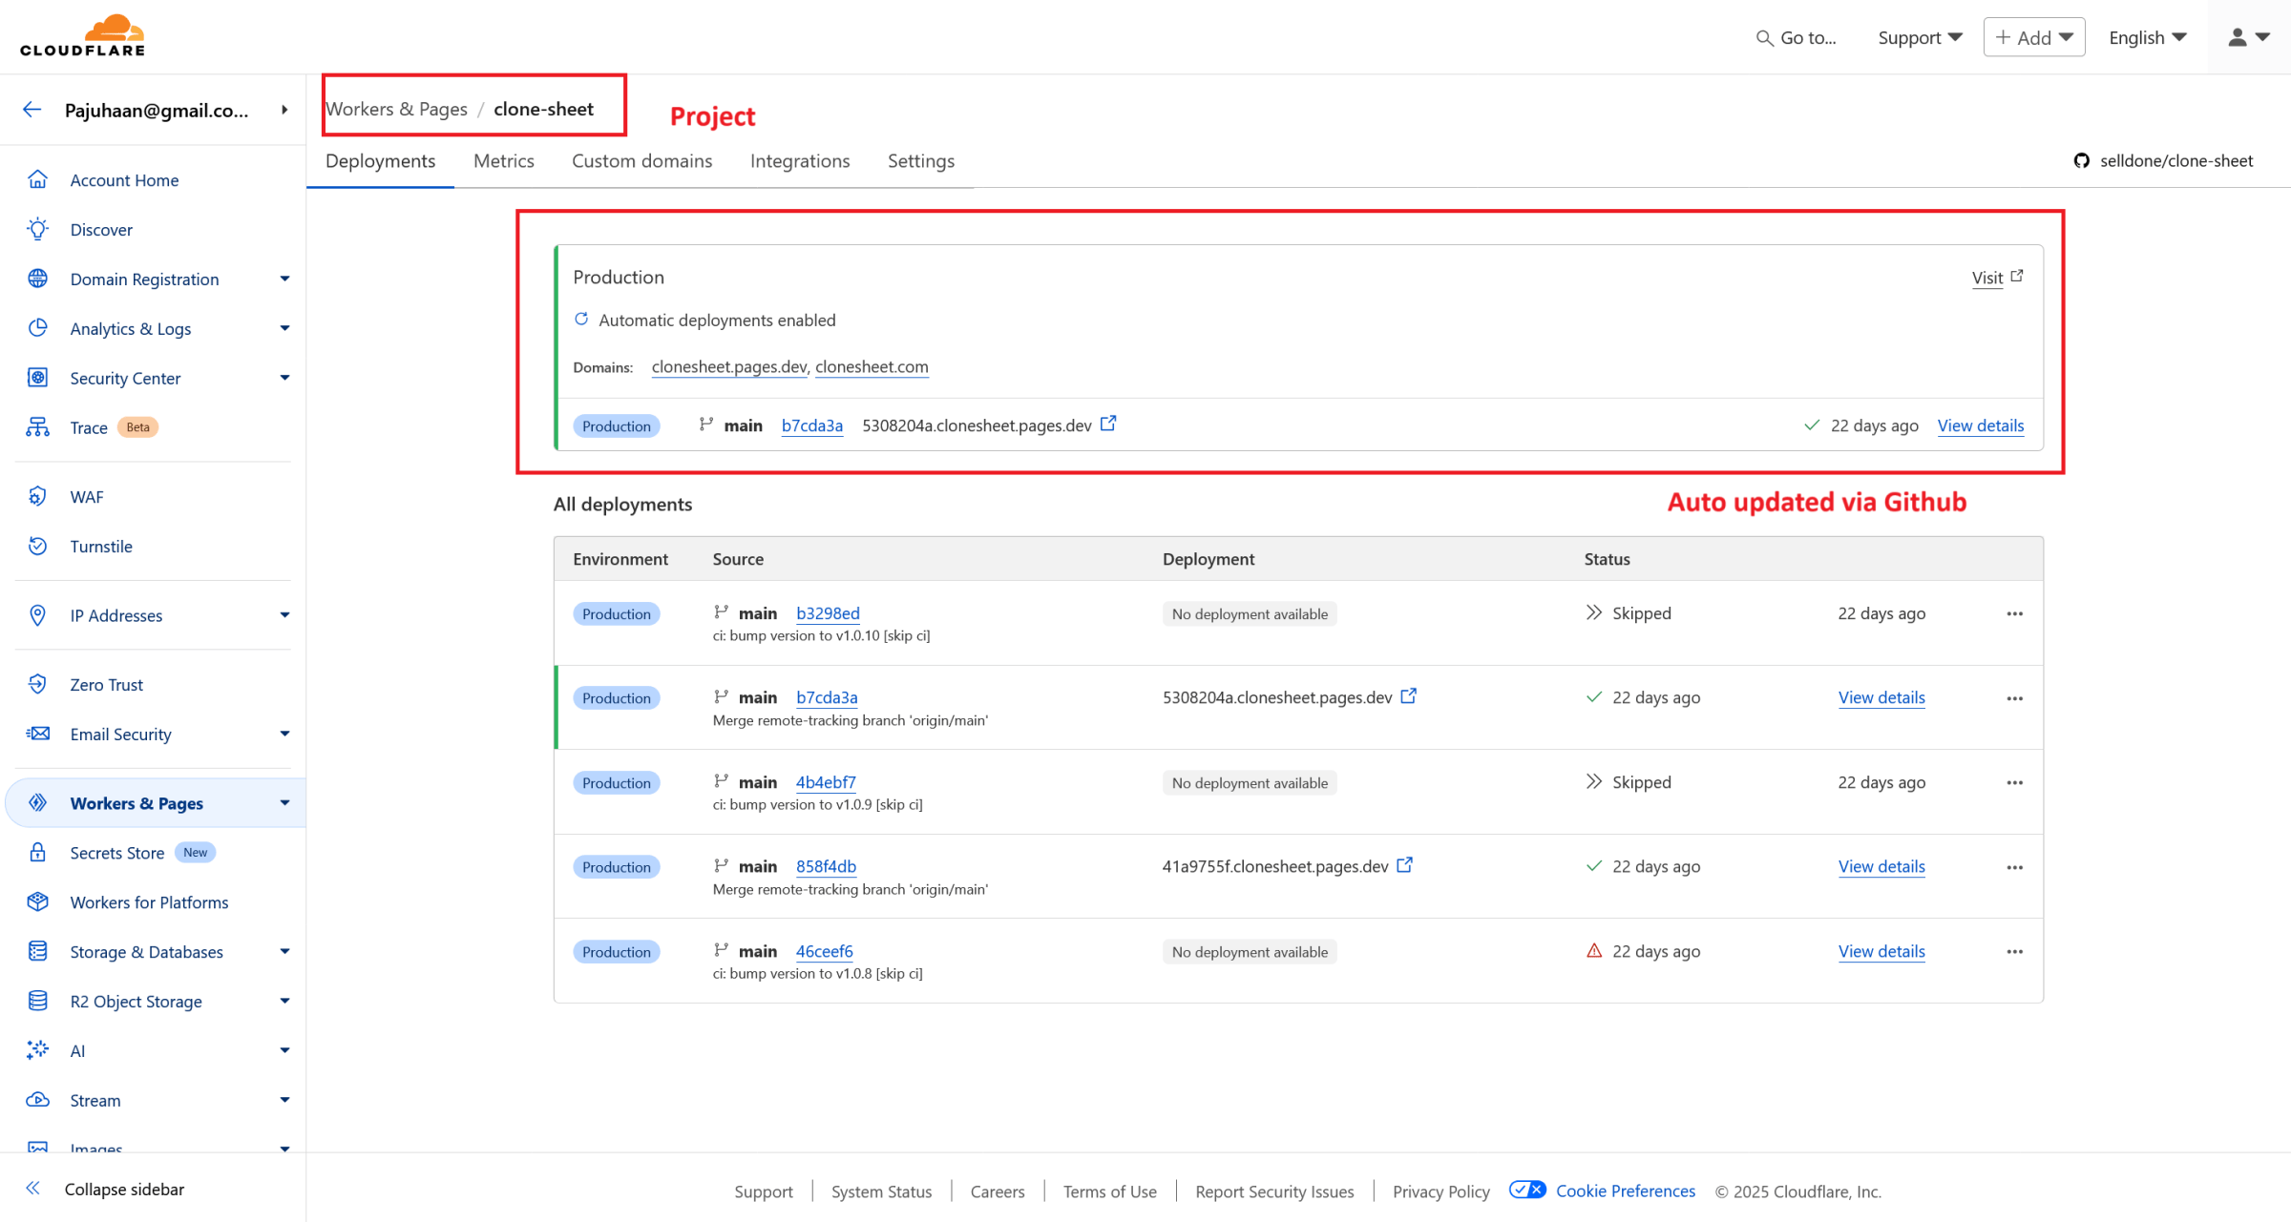Image resolution: width=2291 pixels, height=1222 pixels.
Task: Click the back arrow beside the account name
Action: (32, 110)
